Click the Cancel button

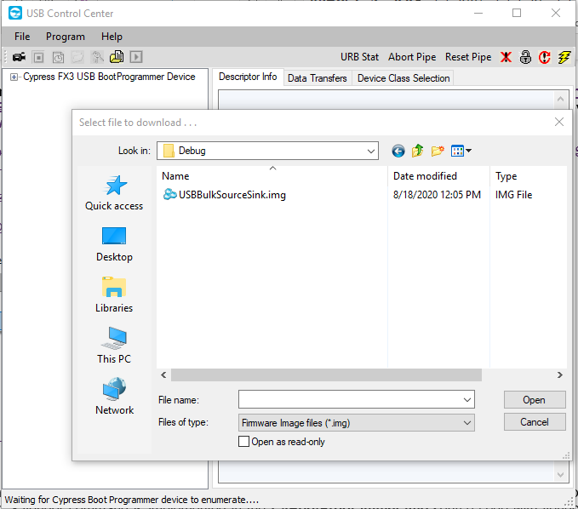click(535, 422)
